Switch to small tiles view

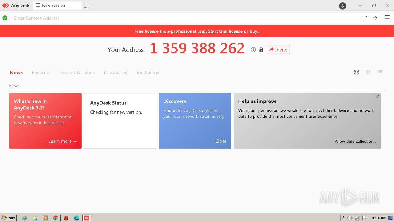[x=368, y=72]
